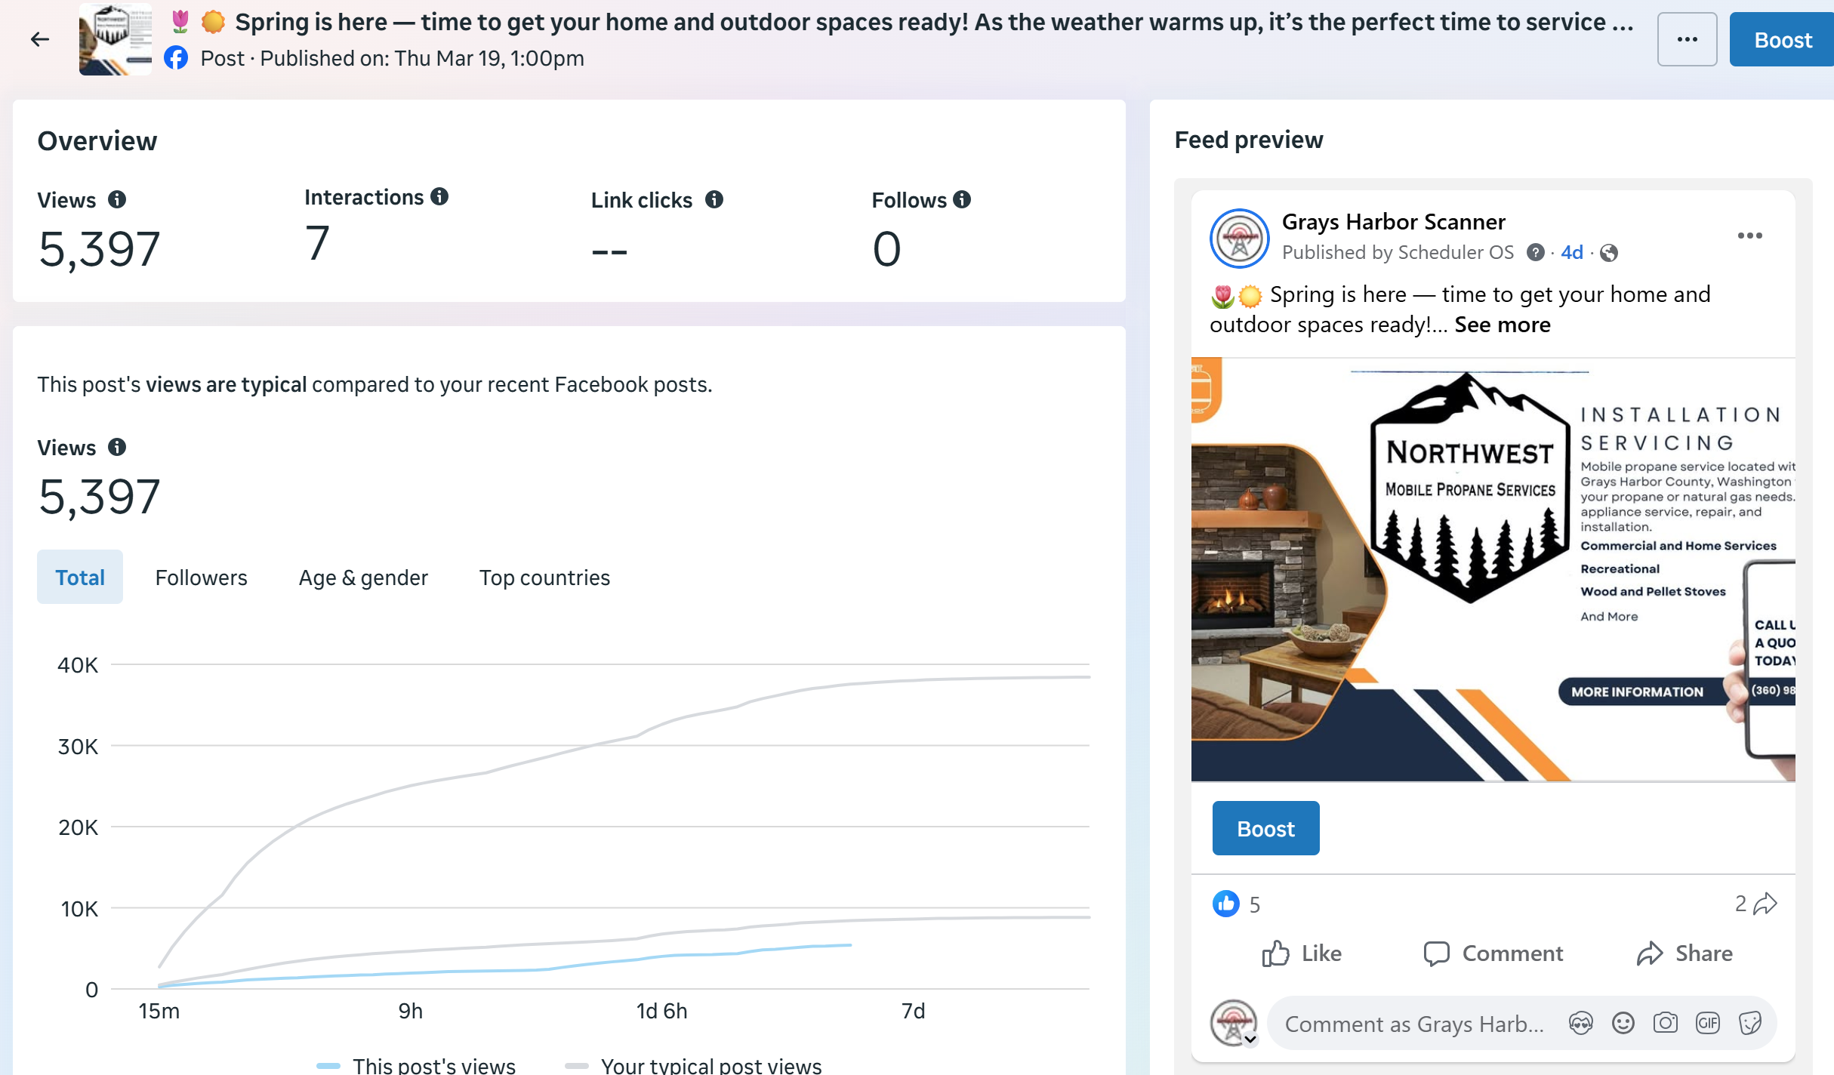The image size is (1834, 1075).
Task: Click the Interactions info icon
Action: [x=439, y=197]
